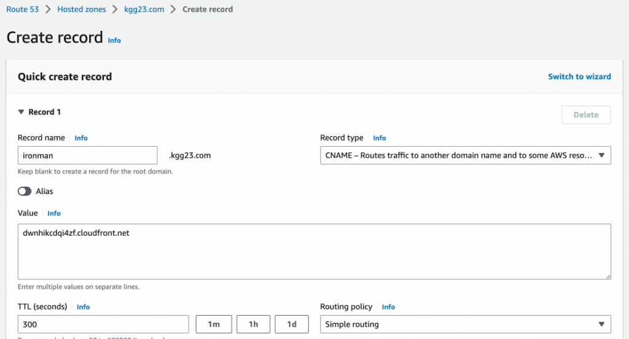Open the Record type CNAME dropdown
Screen dimensions: 629x339
click(466, 155)
